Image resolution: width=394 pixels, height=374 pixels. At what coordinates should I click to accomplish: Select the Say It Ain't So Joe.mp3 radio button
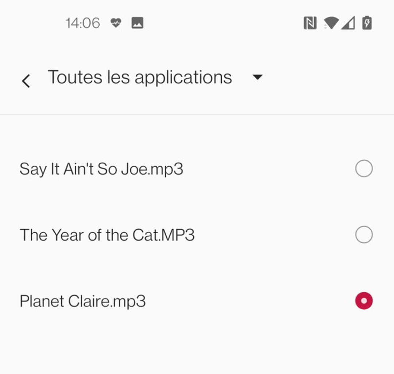(364, 169)
